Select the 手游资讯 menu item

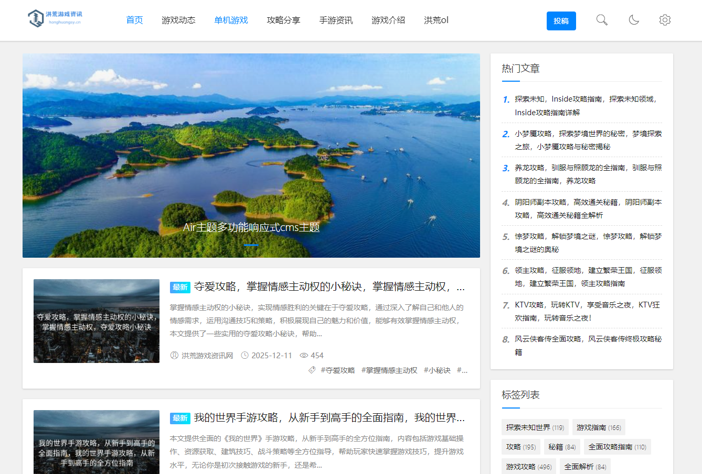click(336, 20)
